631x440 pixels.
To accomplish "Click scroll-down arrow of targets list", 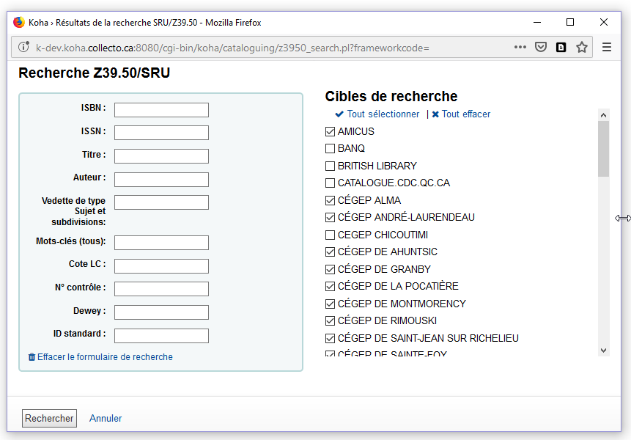I will pyautogui.click(x=603, y=351).
